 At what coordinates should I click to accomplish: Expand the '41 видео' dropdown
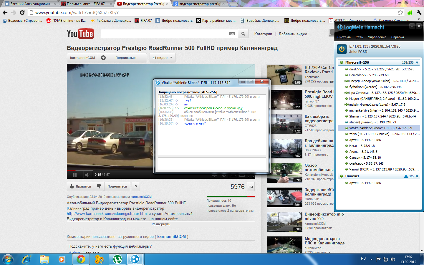(163, 58)
